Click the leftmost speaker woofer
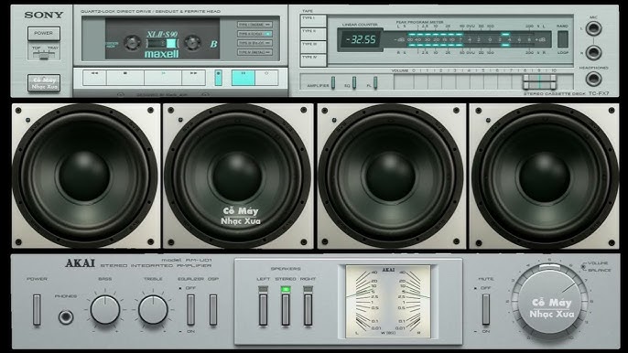 (x=84, y=176)
